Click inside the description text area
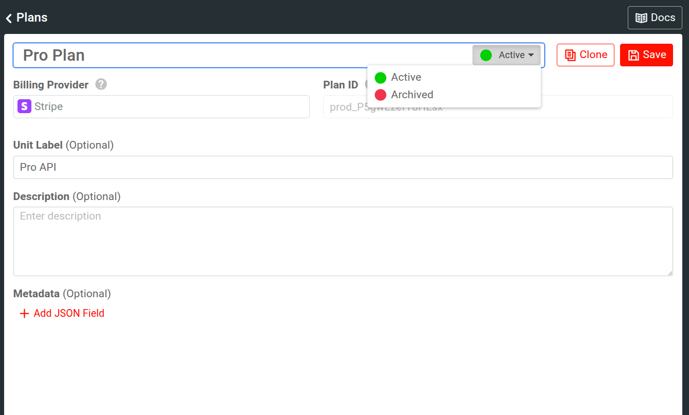The height and width of the screenshot is (415, 689). pos(343,242)
